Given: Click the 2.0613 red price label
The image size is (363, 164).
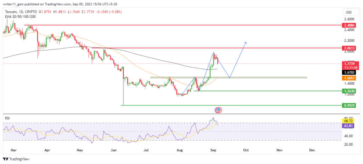Looking at the screenshot, I should tap(349, 48).
